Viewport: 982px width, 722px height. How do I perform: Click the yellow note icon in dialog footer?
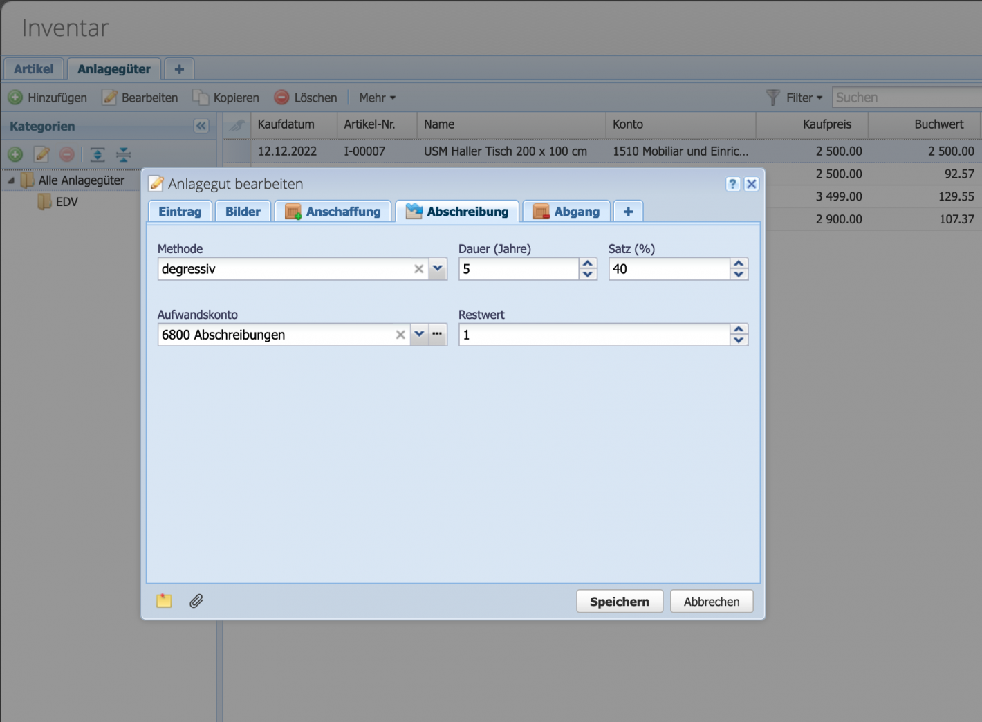(x=164, y=601)
